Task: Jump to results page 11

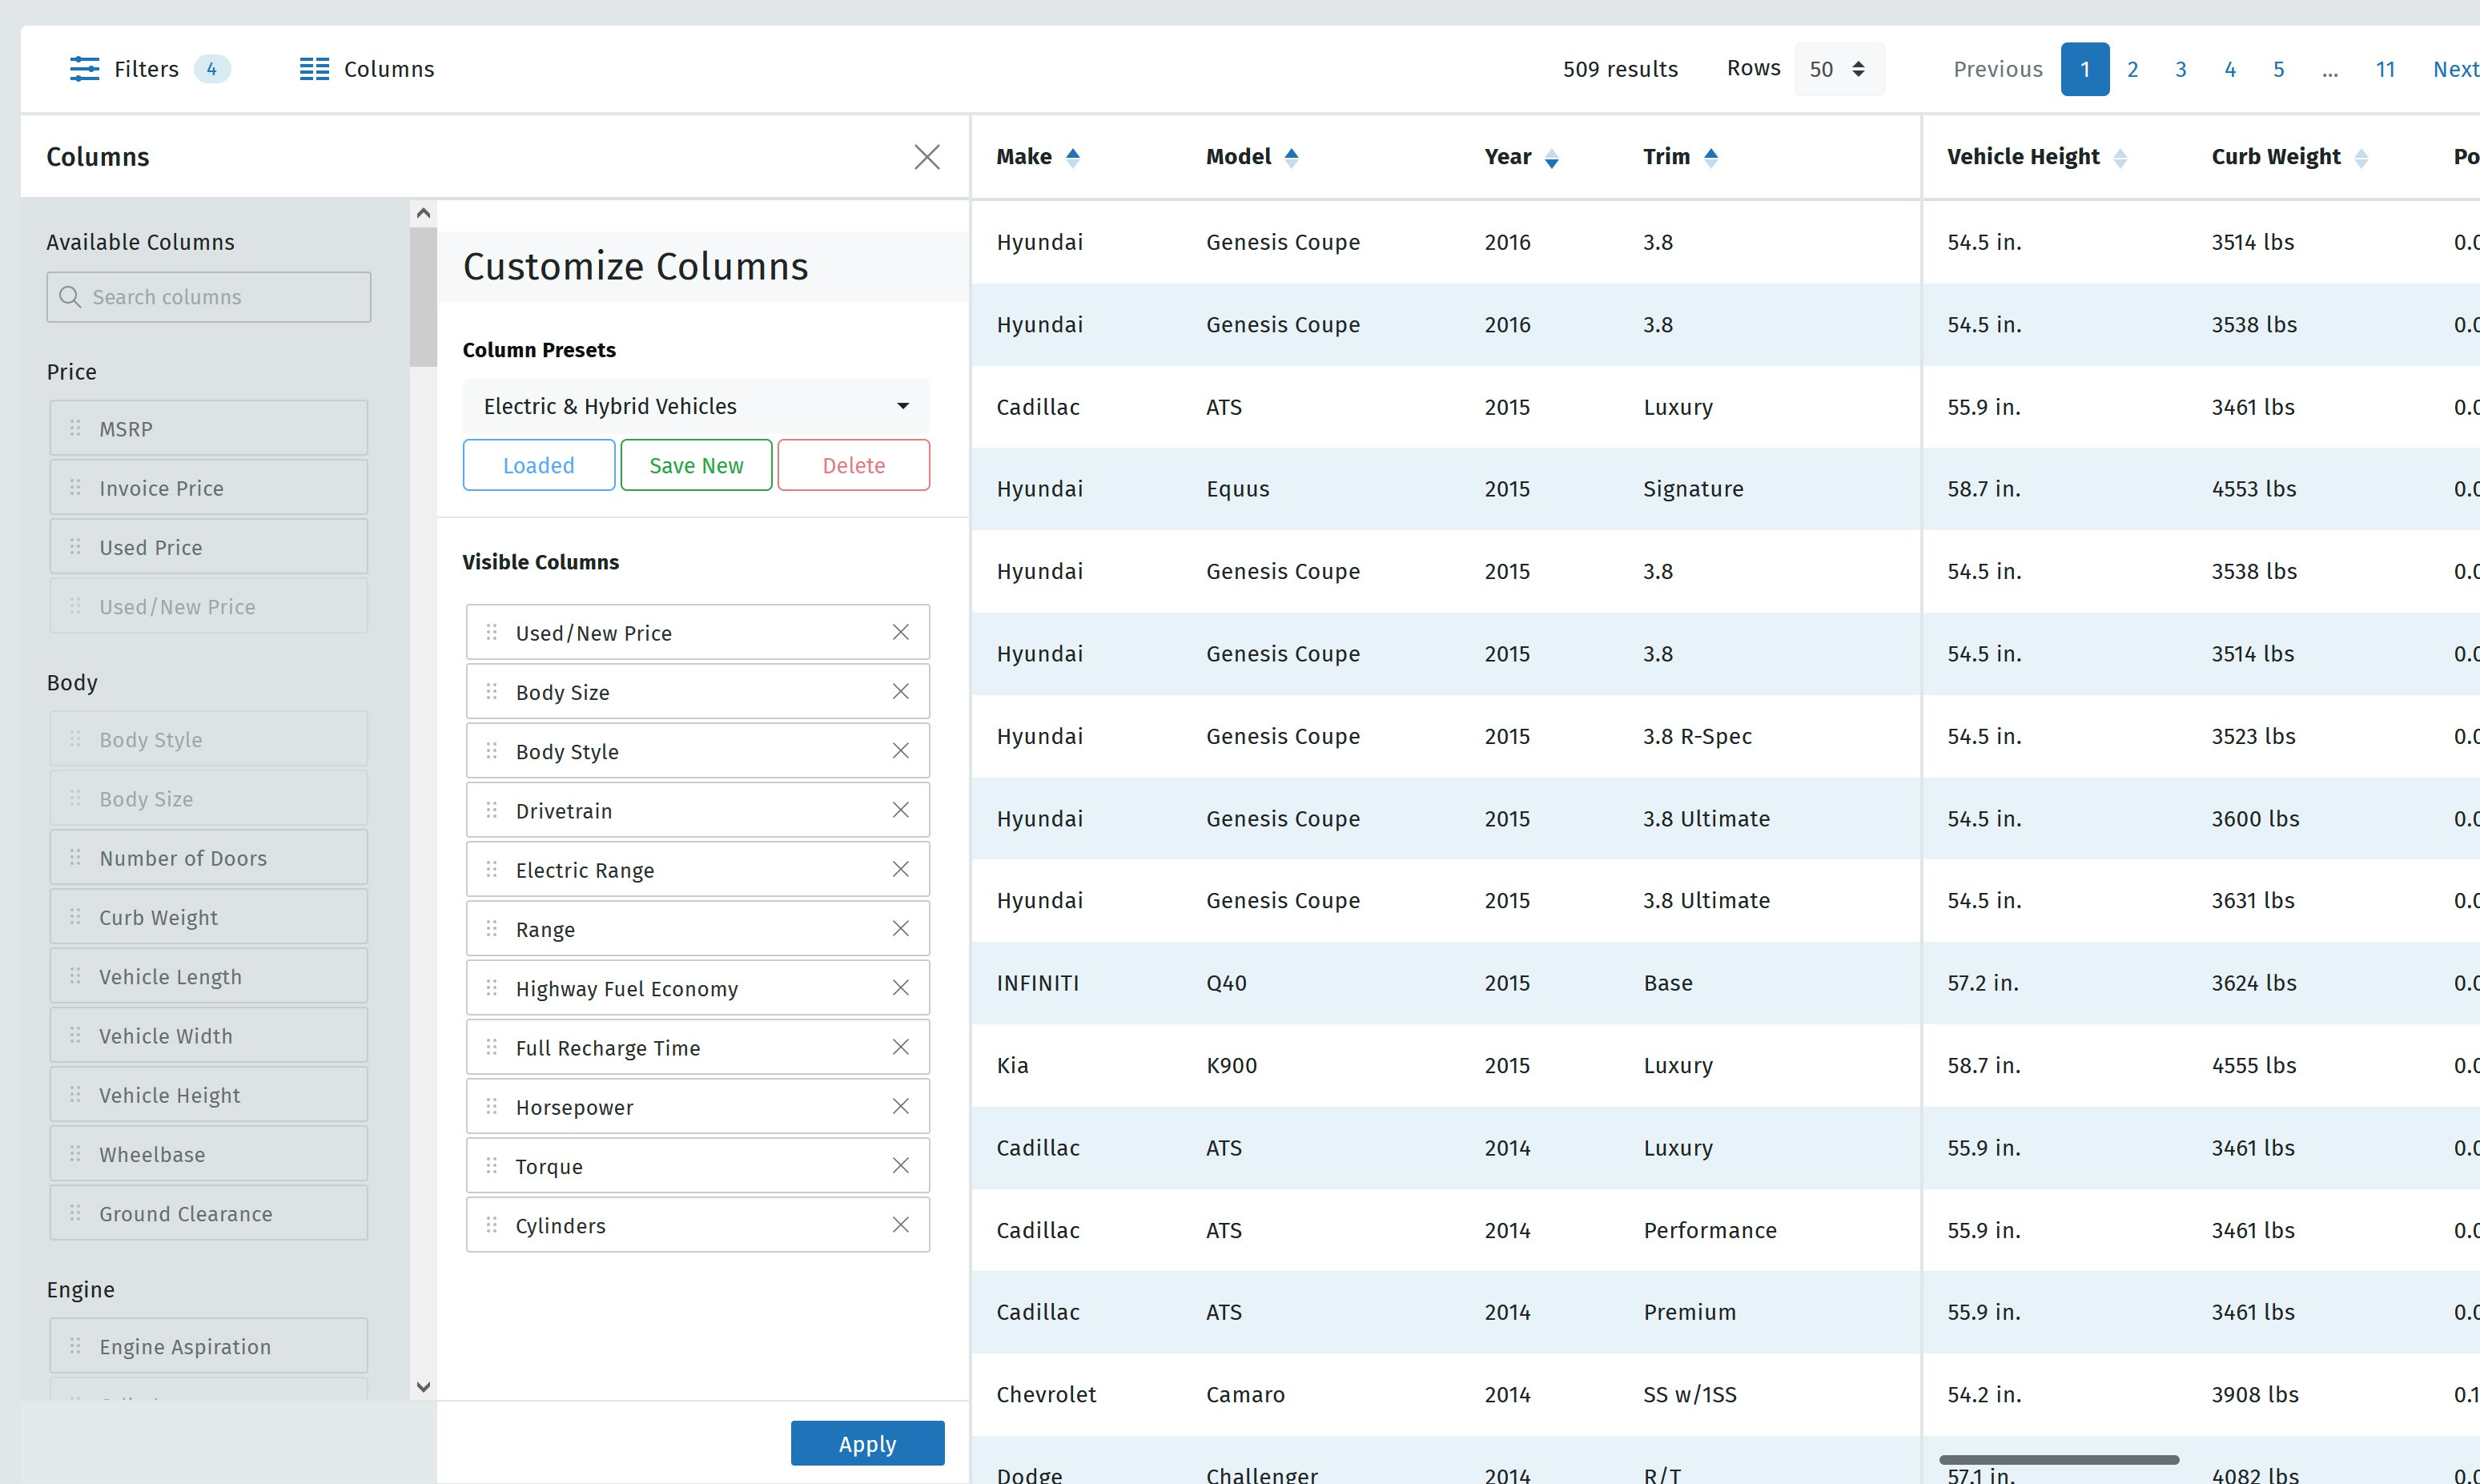Action: (x=2386, y=69)
